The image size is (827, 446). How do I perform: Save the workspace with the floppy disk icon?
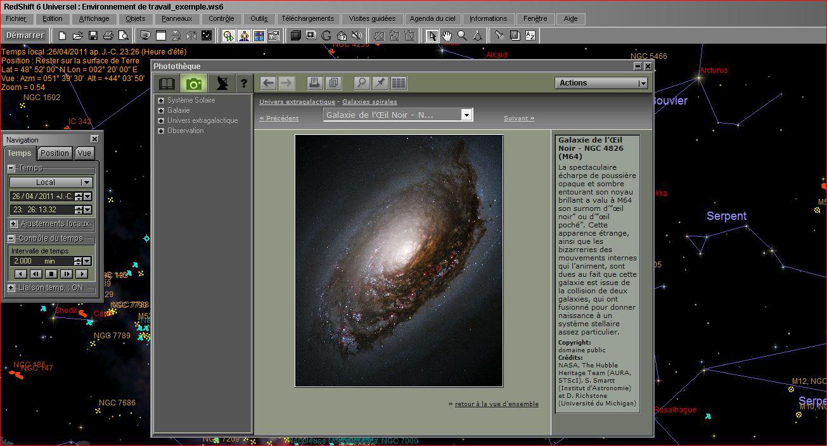[x=93, y=35]
